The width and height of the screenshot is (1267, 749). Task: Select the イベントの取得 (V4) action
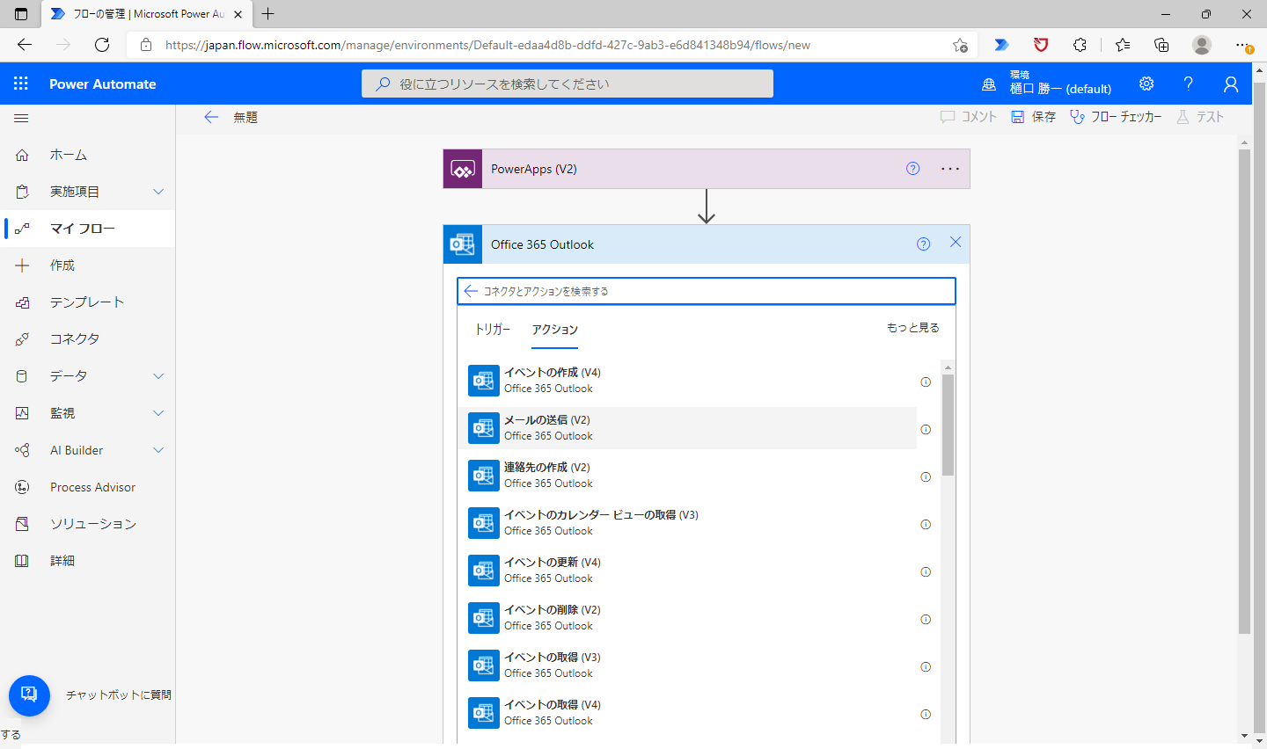(x=687, y=713)
